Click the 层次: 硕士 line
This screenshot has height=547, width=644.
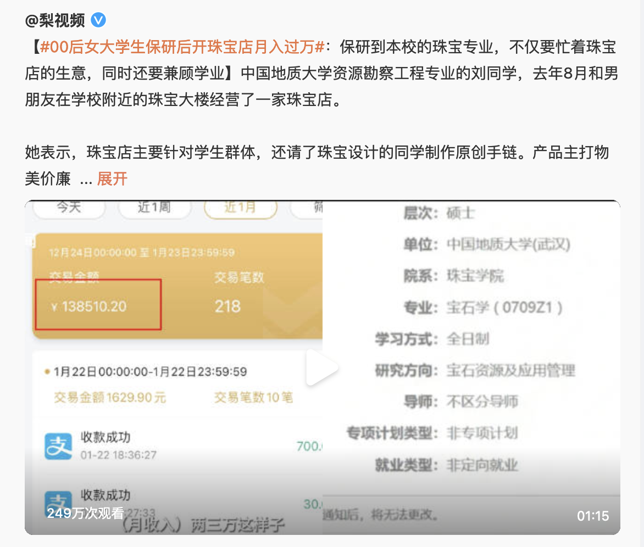click(439, 213)
